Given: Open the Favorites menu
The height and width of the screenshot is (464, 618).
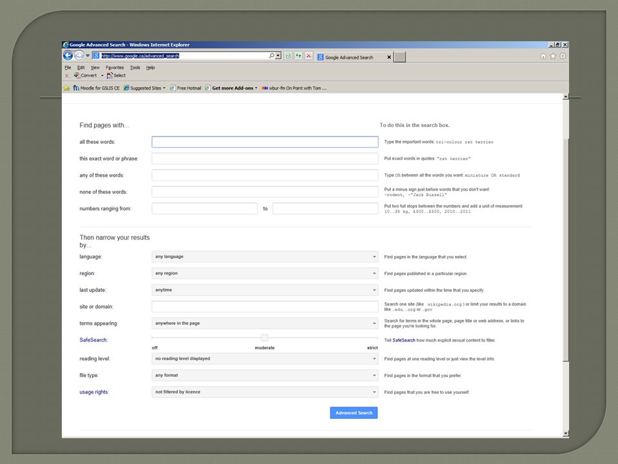Looking at the screenshot, I should (x=115, y=68).
